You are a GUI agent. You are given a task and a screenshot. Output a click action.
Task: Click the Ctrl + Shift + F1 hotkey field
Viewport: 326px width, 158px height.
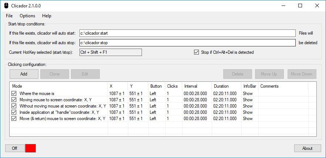point(111,52)
